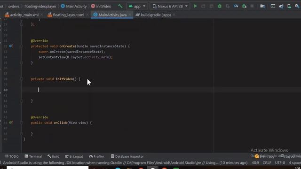
Task: Open the Nexus 6 API 28 device dropdown
Action: pyautogui.click(x=170, y=6)
